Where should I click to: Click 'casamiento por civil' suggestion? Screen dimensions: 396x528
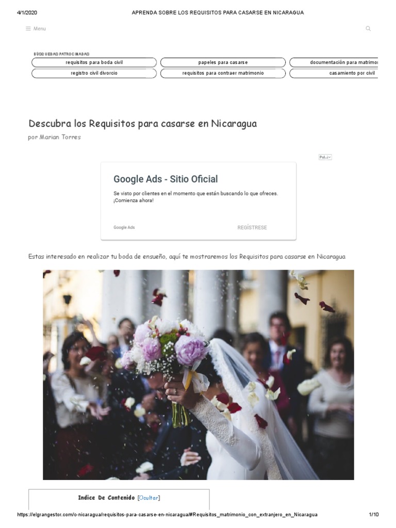[x=334, y=73]
